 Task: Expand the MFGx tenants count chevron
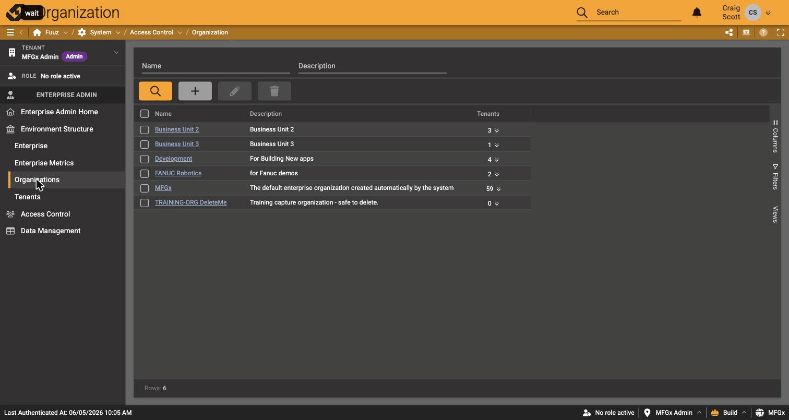[498, 189]
